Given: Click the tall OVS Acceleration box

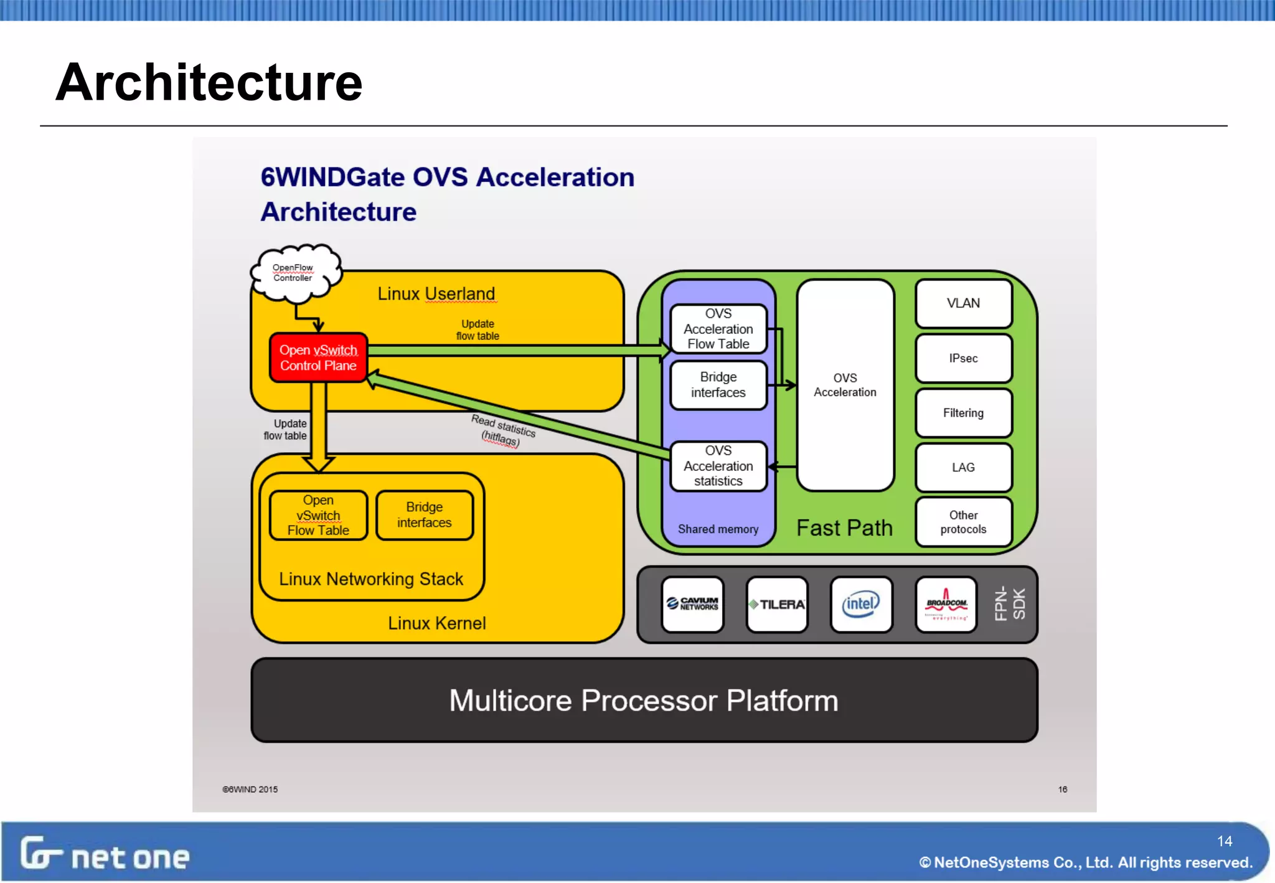Looking at the screenshot, I should pos(845,385).
